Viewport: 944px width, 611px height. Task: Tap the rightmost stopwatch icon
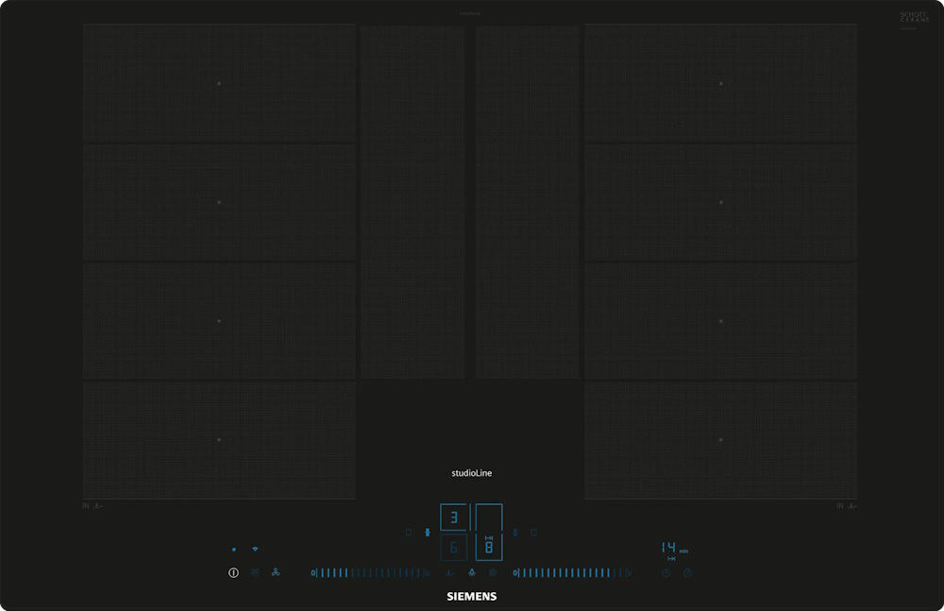pyautogui.click(x=687, y=572)
